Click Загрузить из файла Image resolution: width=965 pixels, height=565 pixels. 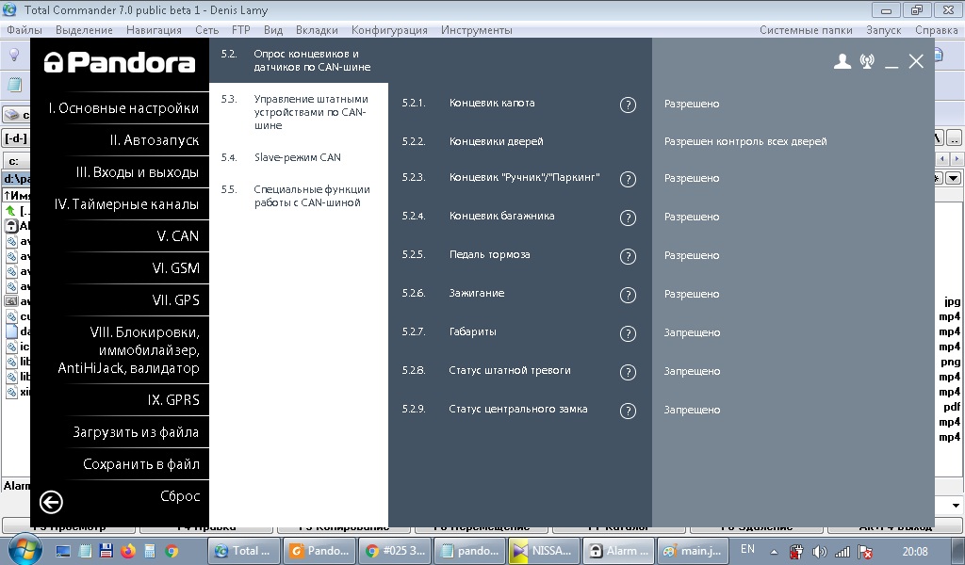pyautogui.click(x=136, y=432)
